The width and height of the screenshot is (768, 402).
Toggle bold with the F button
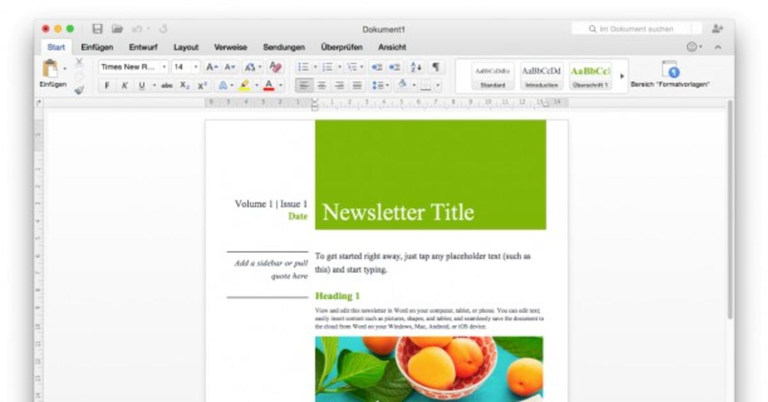[107, 85]
